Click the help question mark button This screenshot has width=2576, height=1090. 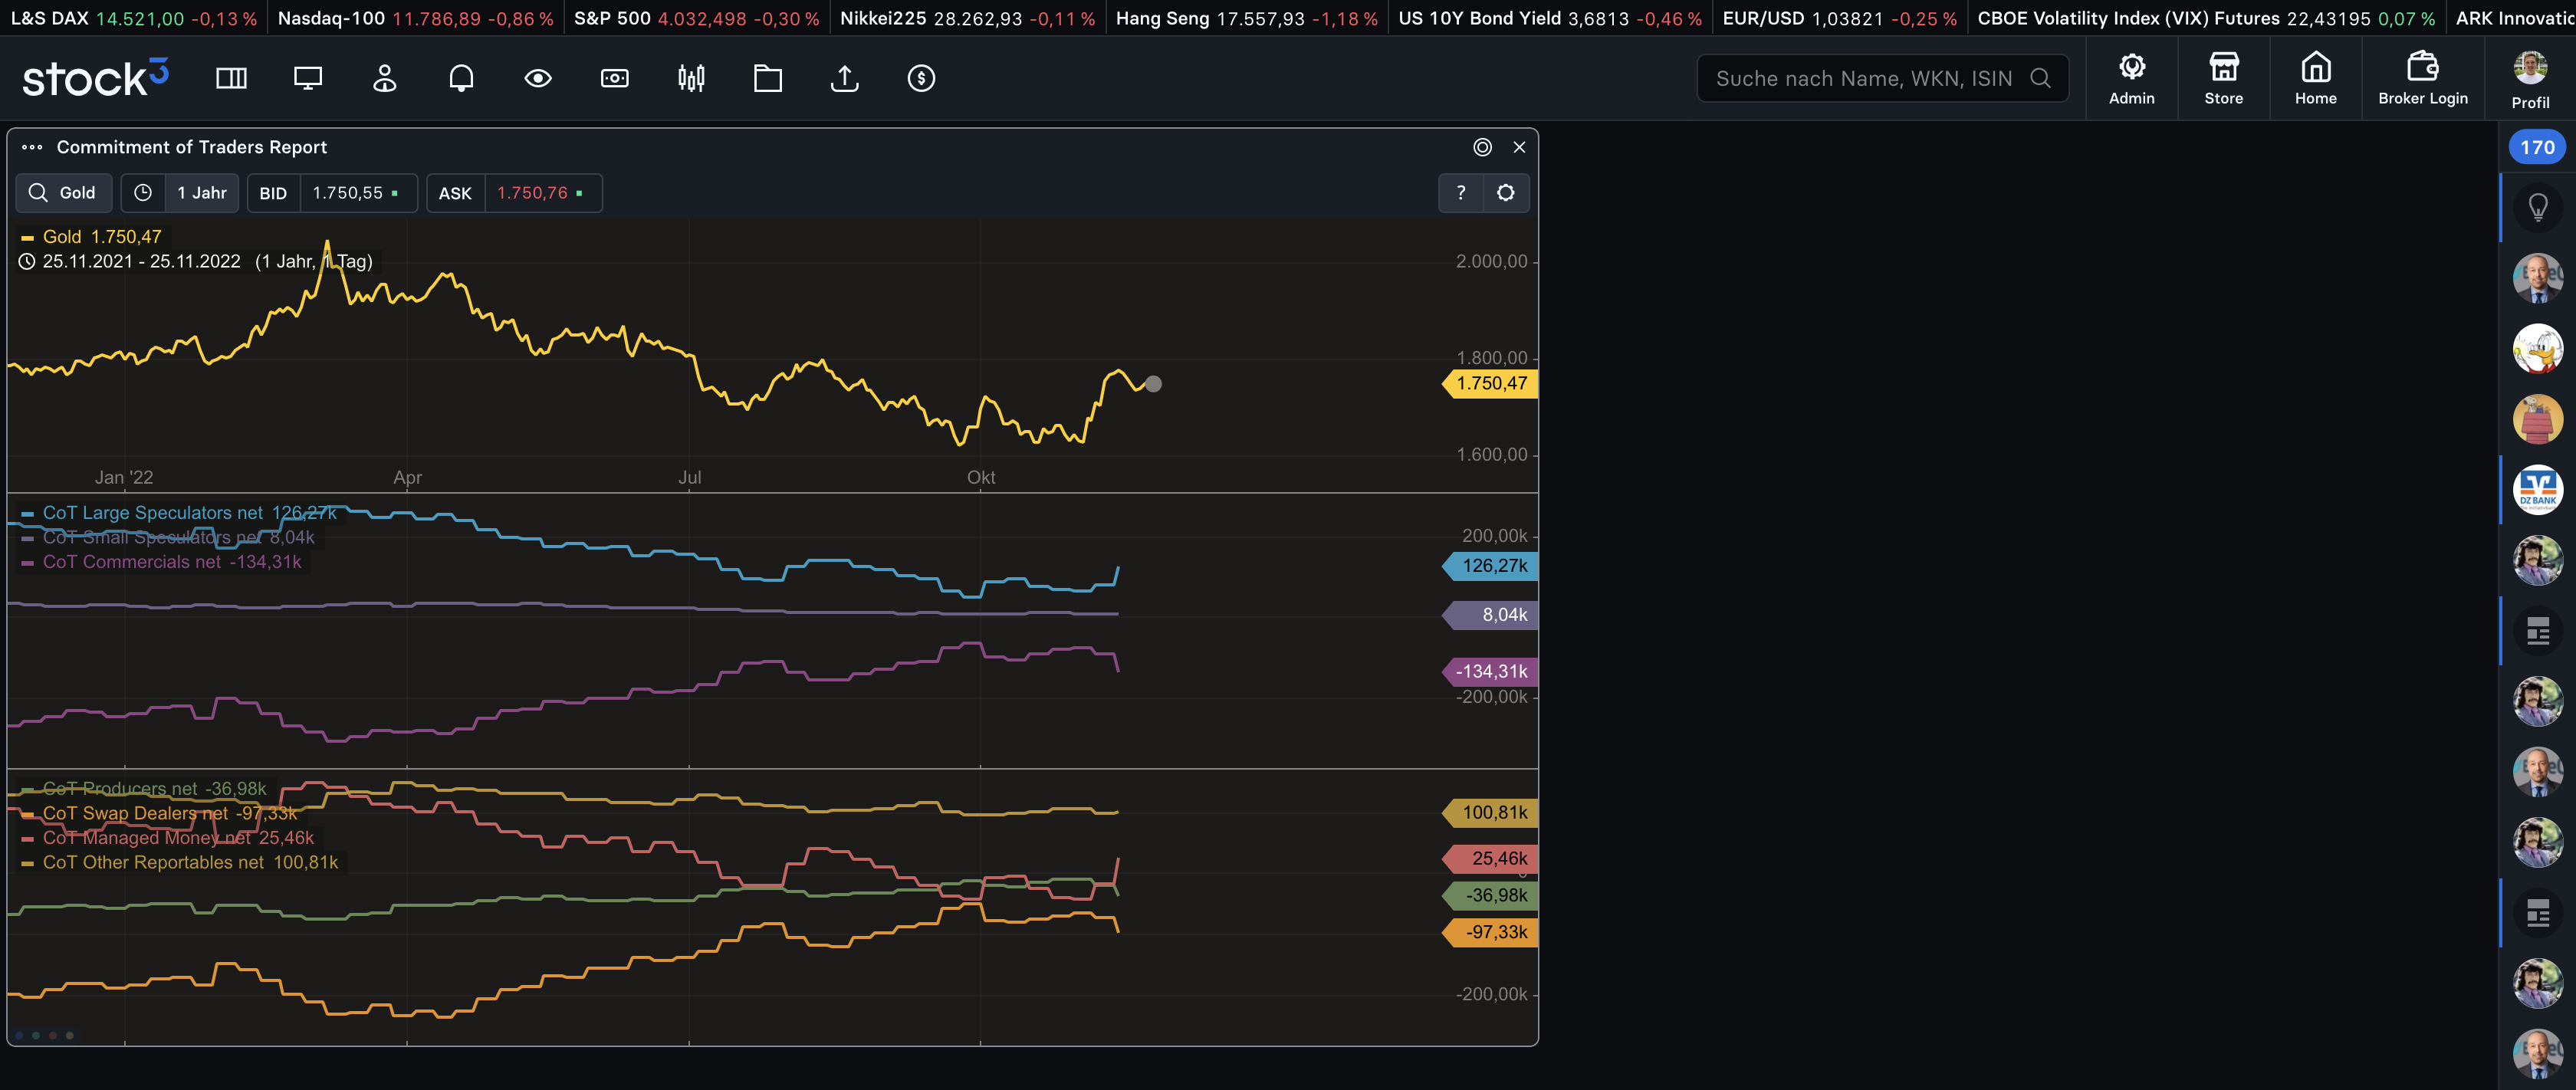click(x=1460, y=193)
